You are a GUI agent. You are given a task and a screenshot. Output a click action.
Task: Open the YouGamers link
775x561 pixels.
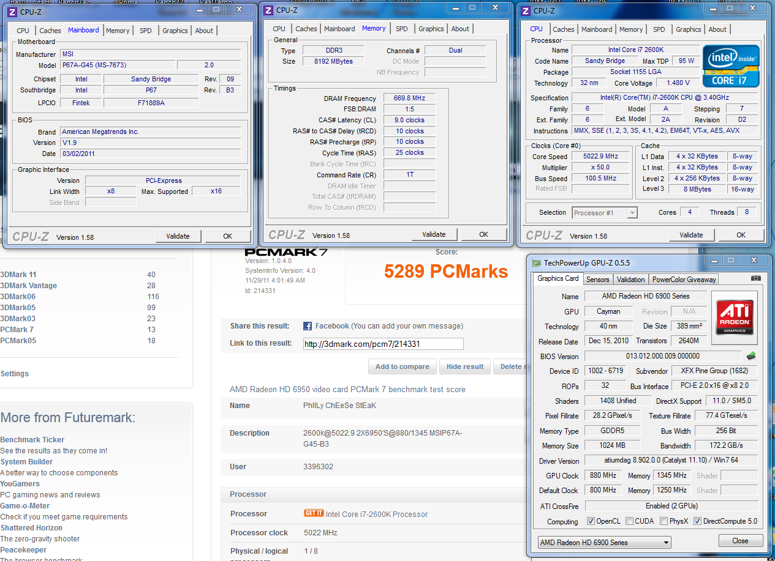tap(20, 484)
